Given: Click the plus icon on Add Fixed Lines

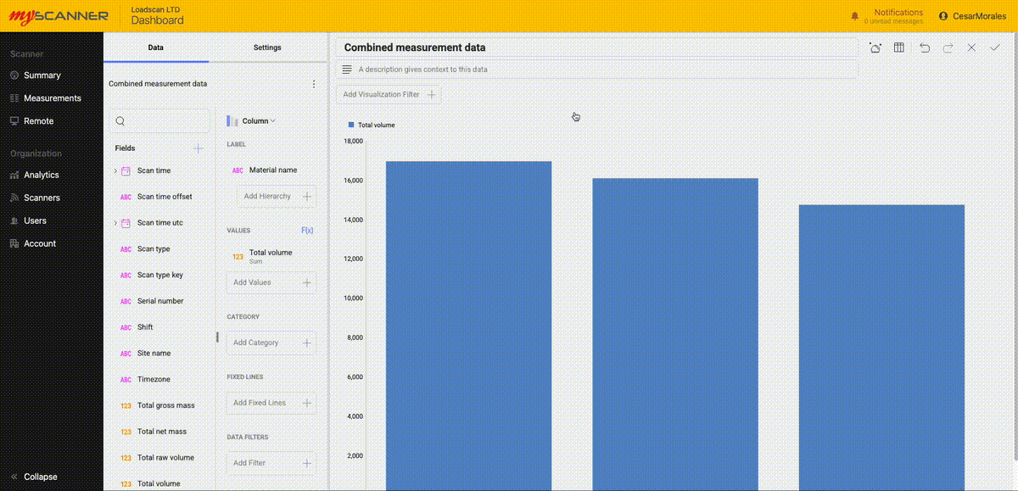Looking at the screenshot, I should pos(307,403).
